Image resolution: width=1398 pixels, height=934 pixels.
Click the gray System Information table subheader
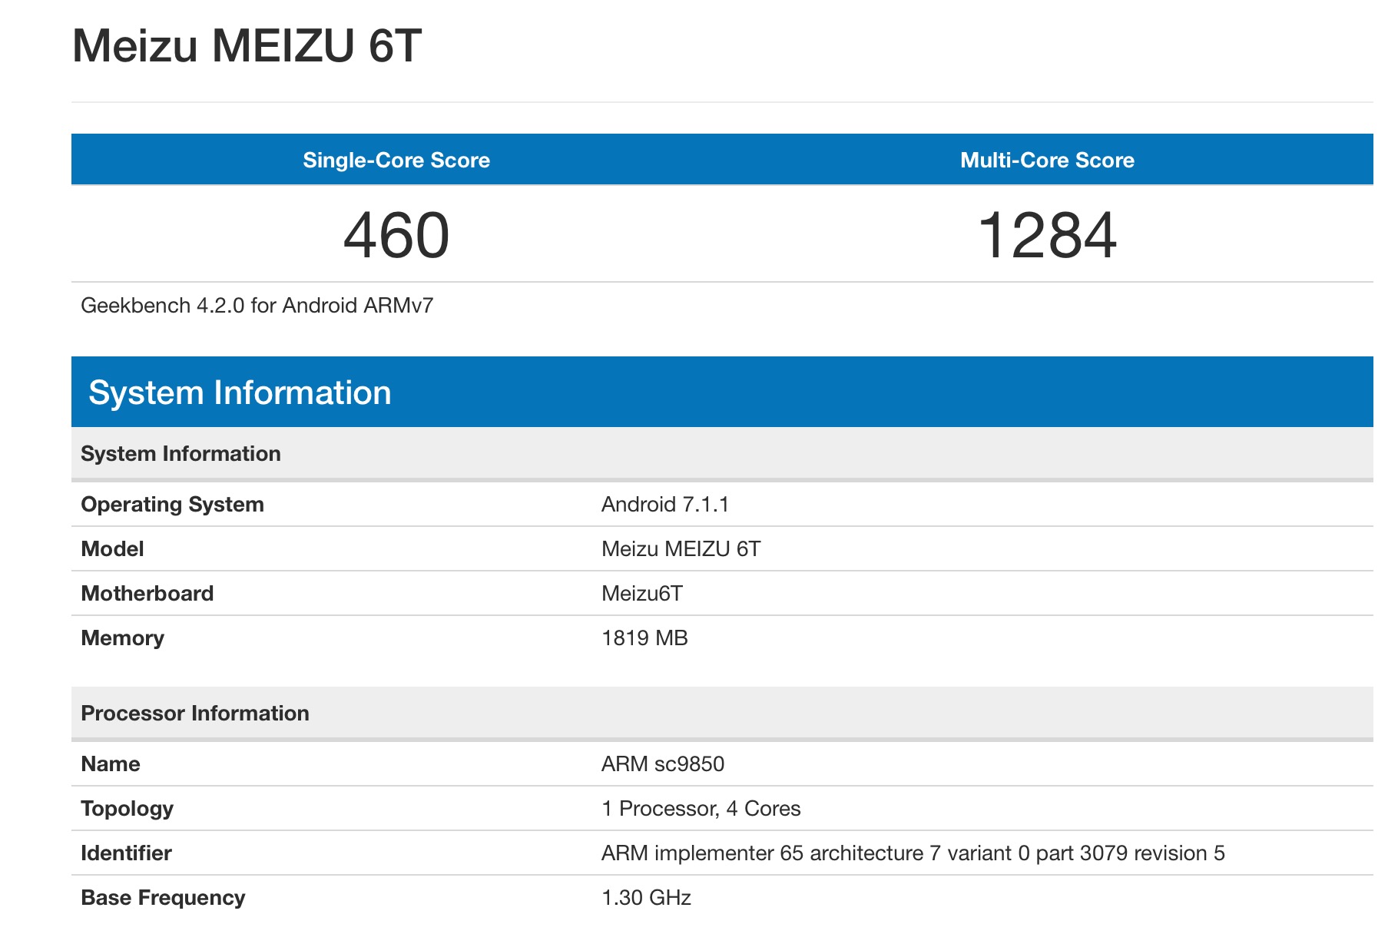pyautogui.click(x=181, y=454)
